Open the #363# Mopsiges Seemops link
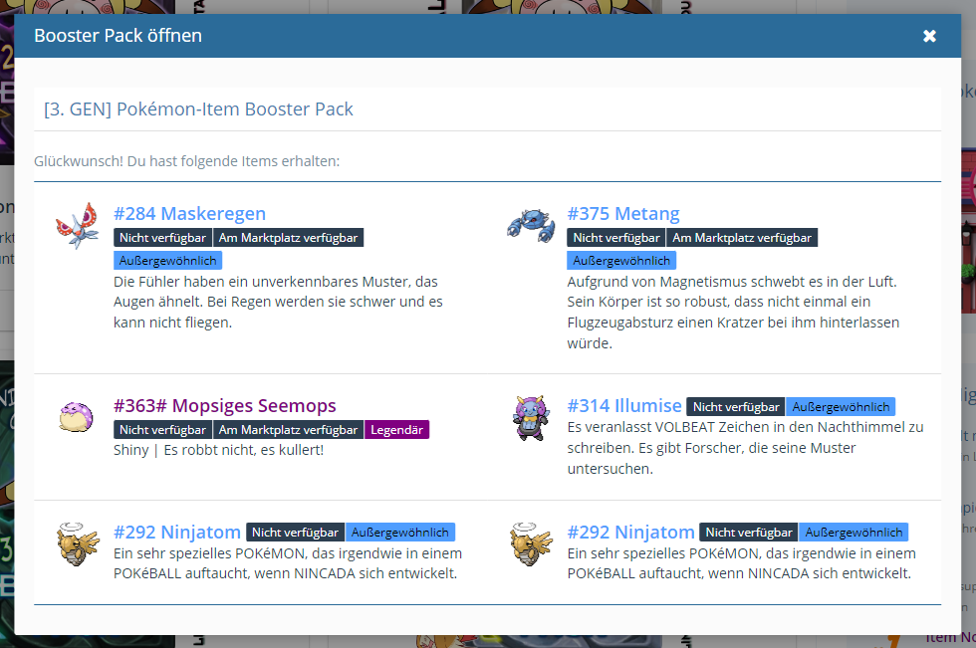This screenshot has height=648, width=976. pos(224,406)
